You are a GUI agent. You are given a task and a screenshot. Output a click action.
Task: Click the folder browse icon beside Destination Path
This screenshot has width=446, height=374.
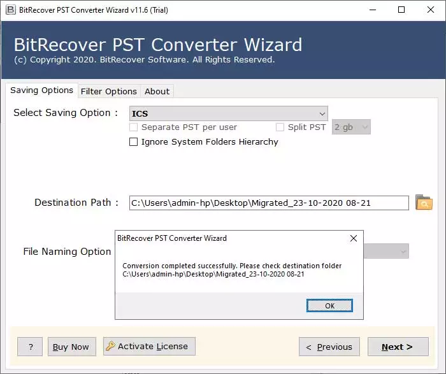point(424,203)
